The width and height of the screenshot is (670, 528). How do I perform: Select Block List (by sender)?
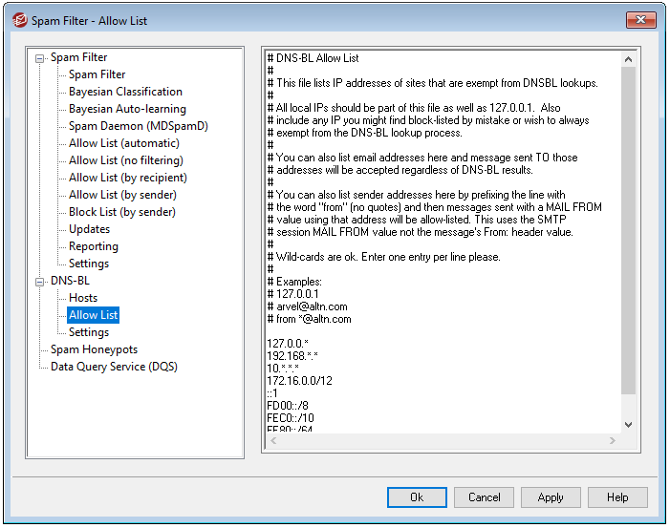click(123, 212)
